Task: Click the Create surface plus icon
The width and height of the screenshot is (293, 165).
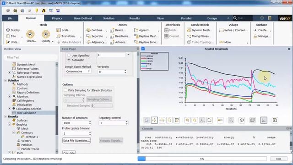Action: click(x=255, y=30)
